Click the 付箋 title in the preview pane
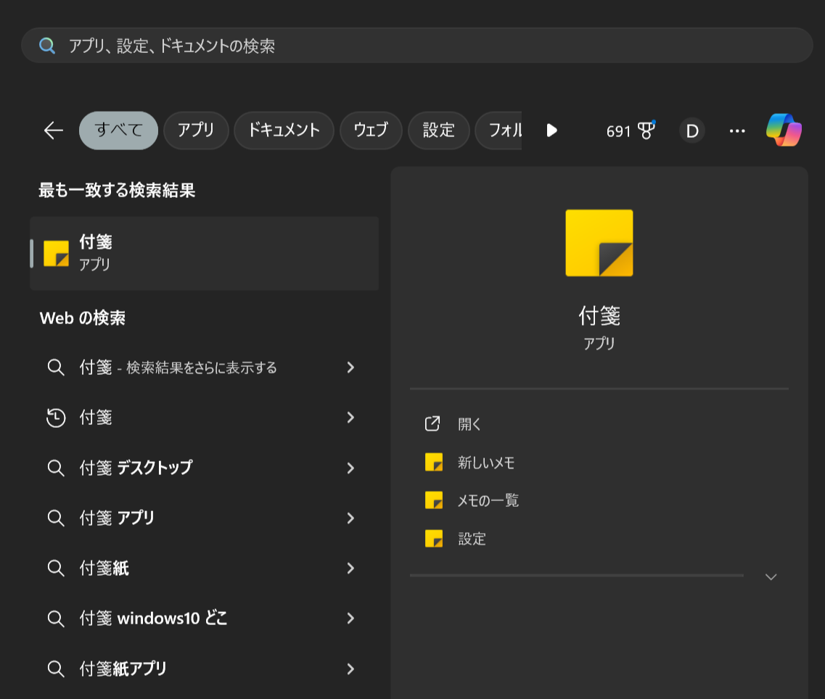Screen dimensions: 825x699 (599, 315)
